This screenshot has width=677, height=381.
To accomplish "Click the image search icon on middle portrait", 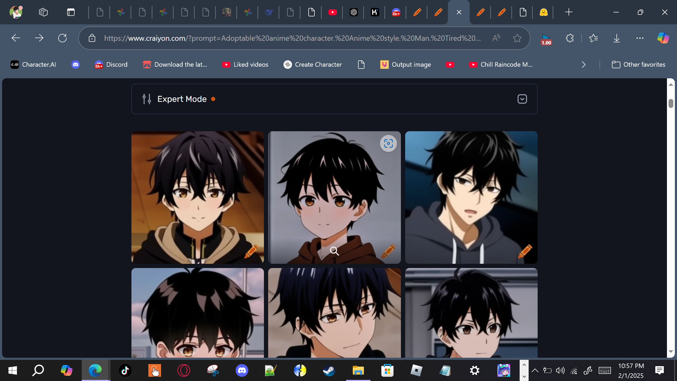I will [388, 144].
